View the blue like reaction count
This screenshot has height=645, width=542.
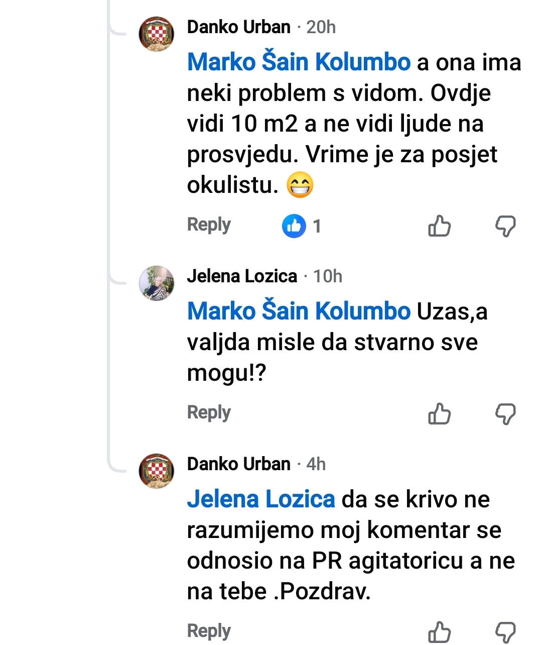click(302, 226)
